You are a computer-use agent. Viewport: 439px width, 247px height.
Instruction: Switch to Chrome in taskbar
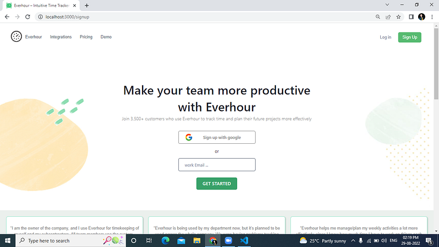(x=213, y=240)
